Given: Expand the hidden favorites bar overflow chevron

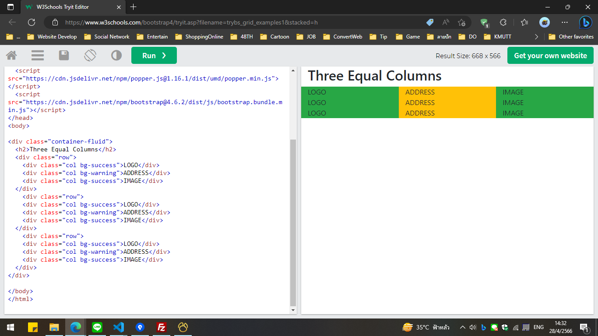Looking at the screenshot, I should (x=537, y=37).
